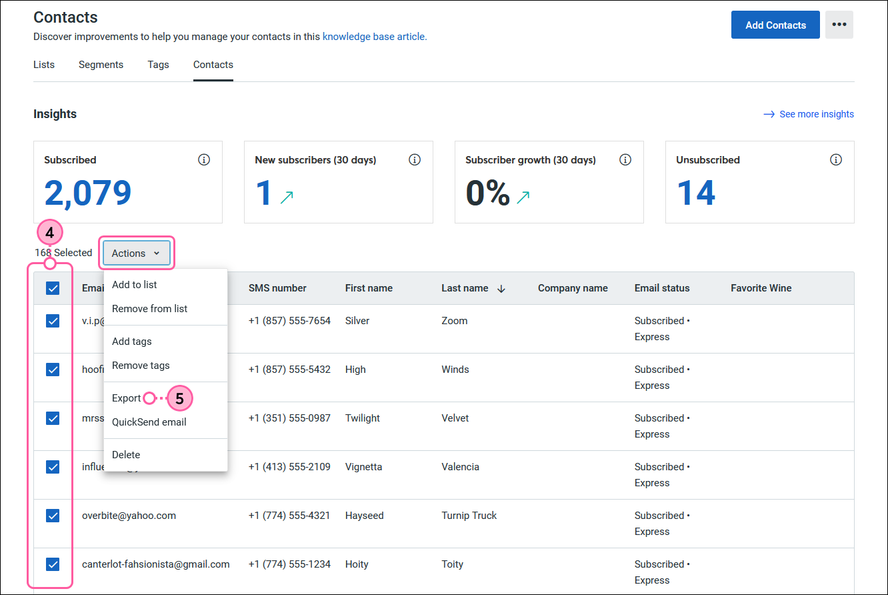The height and width of the screenshot is (595, 888).
Task: Click info icon on New subscribers card
Action: click(415, 160)
